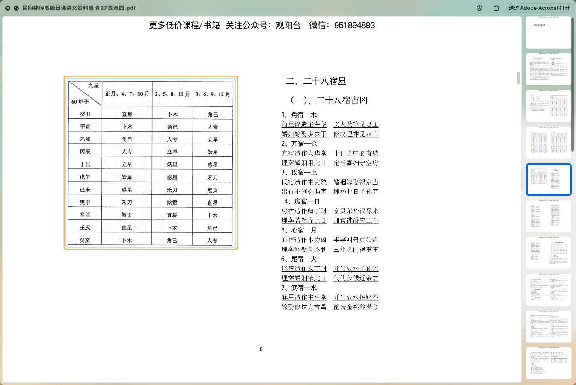Open the second page thumbnail in sidebar
Screen dimensions: 576x385
[548, 69]
